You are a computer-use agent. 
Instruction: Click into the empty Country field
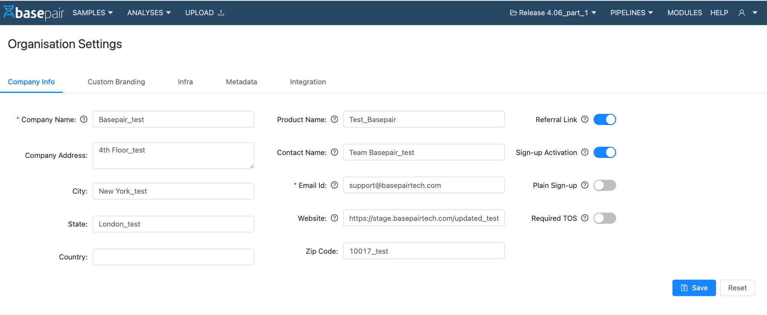(173, 257)
